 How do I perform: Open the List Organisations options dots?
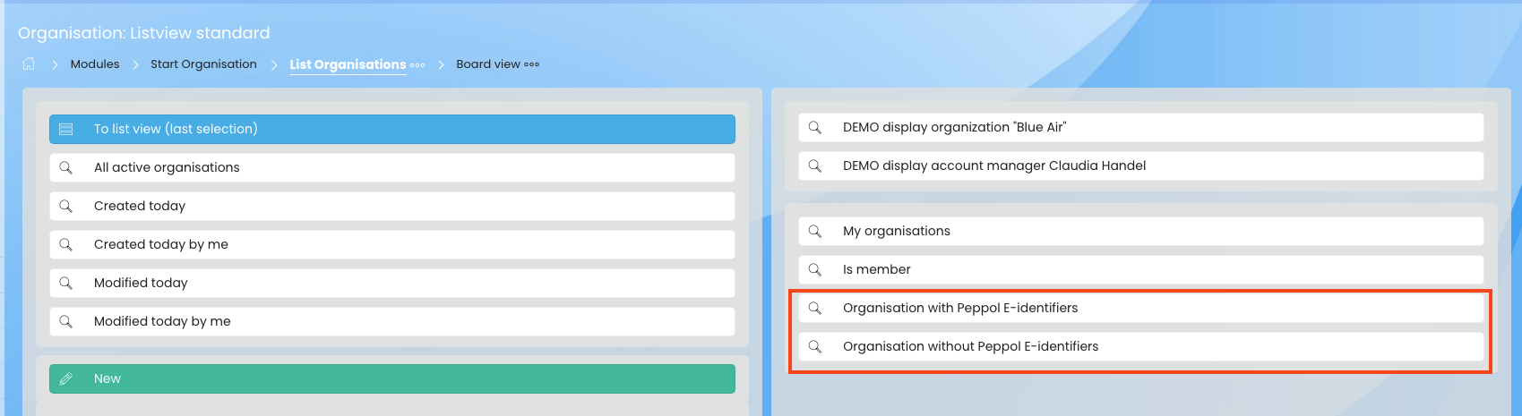point(417,64)
